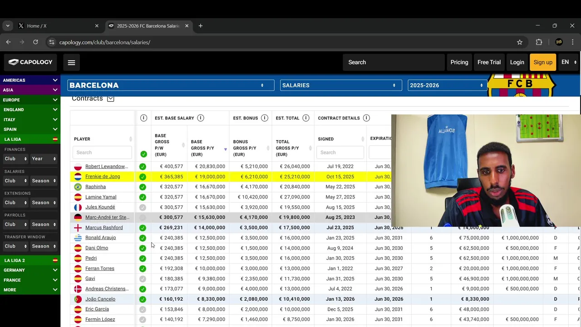Image resolution: width=581 pixels, height=327 pixels.
Task: Close the FC Barcelona Salaries tab
Action: (187, 26)
